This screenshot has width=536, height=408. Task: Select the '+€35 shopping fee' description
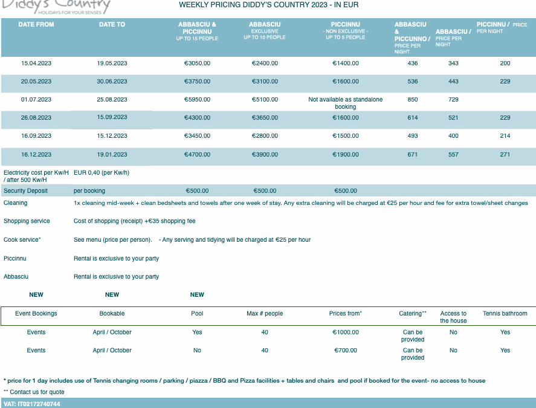coord(170,221)
